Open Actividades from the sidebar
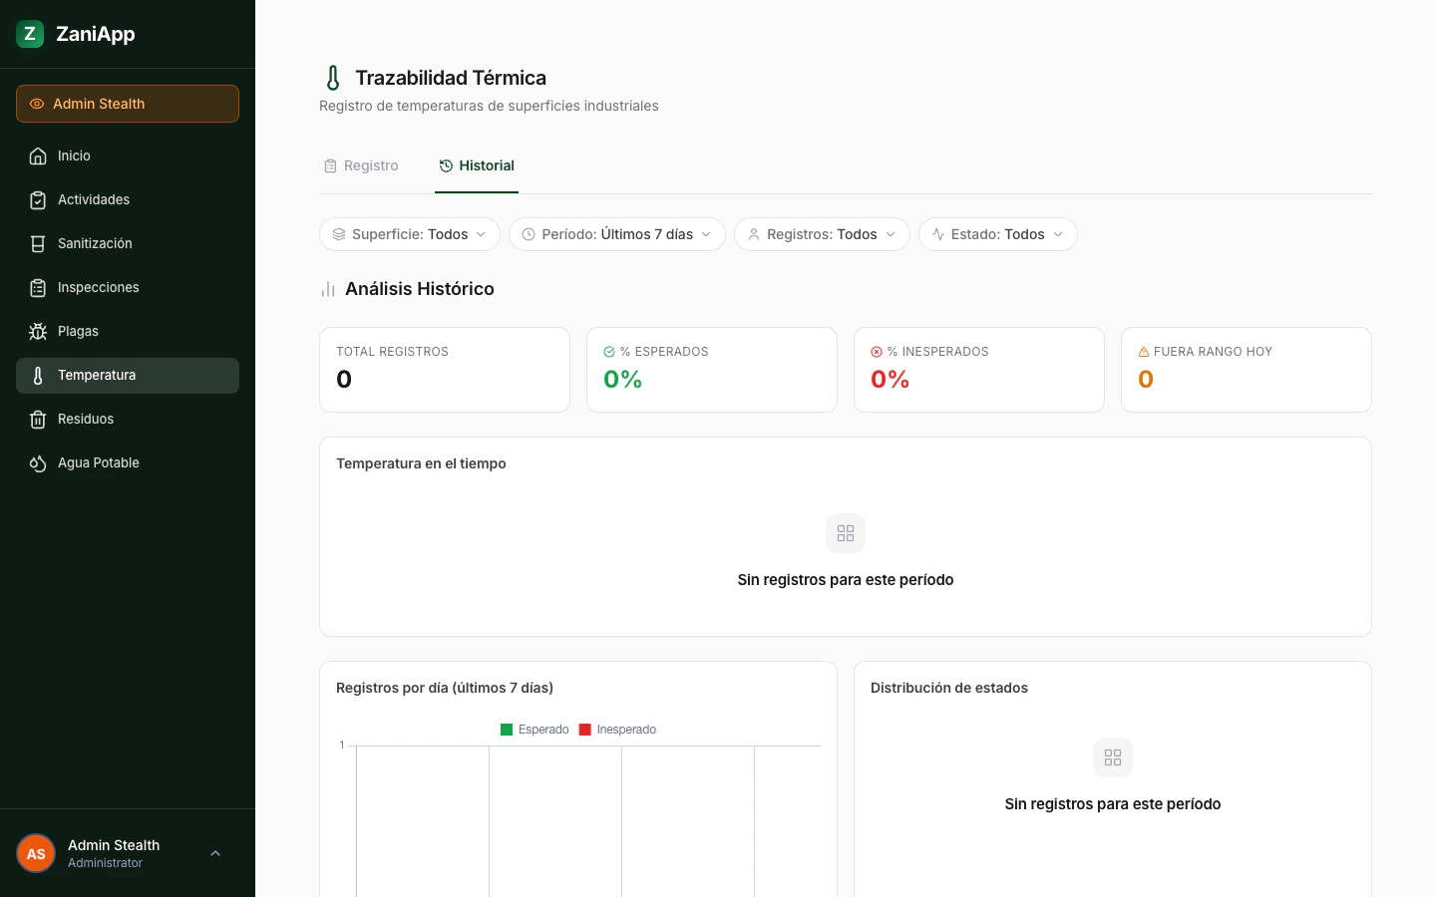The image size is (1436, 897). click(128, 200)
